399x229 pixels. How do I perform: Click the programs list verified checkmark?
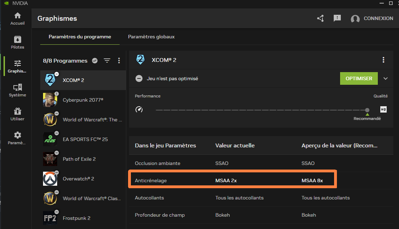pos(95,61)
